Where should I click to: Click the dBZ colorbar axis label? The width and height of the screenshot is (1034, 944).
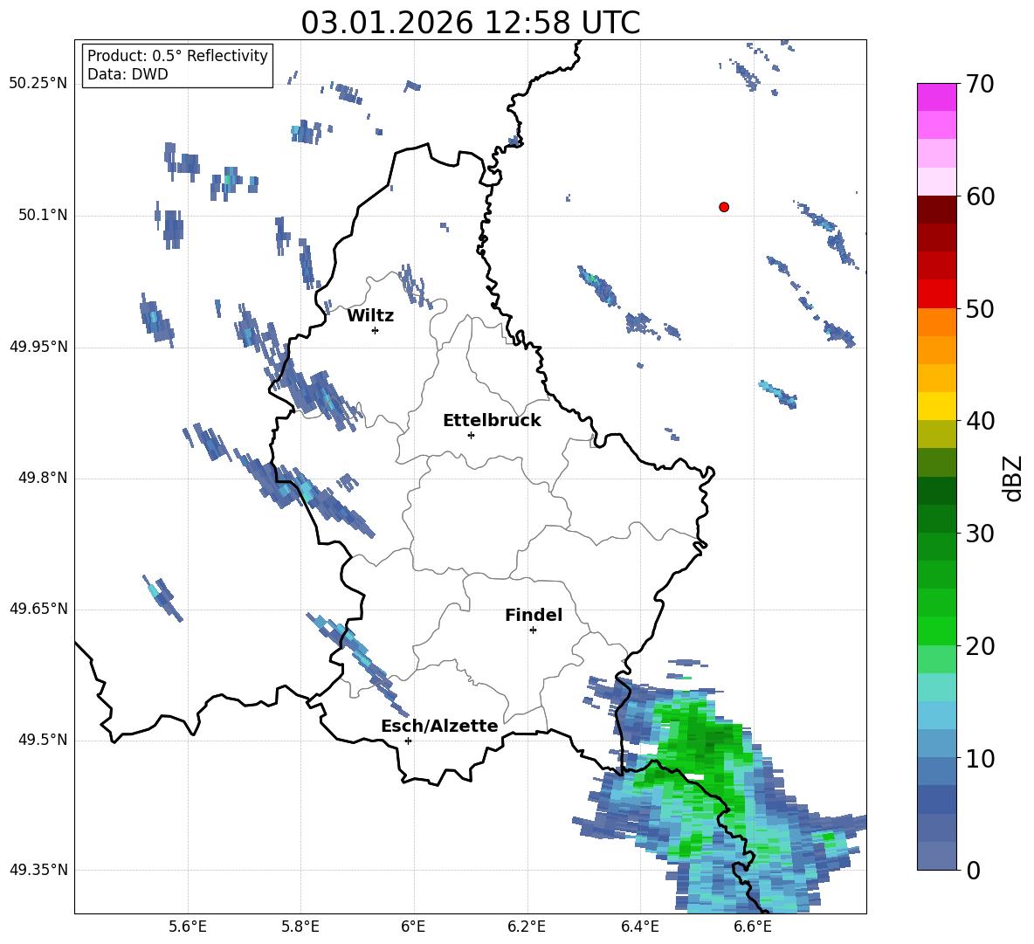coord(1012,478)
